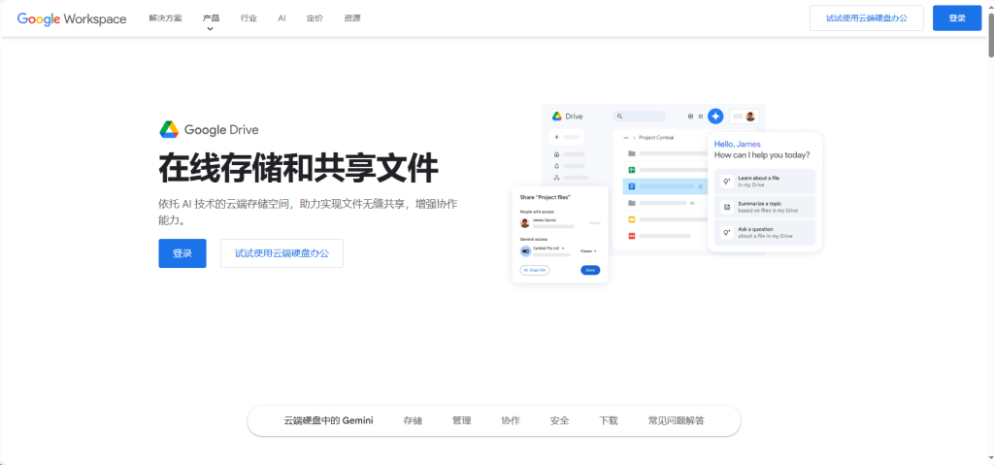
Task: Click the apps grid icon in Drive illustration
Action: (701, 116)
